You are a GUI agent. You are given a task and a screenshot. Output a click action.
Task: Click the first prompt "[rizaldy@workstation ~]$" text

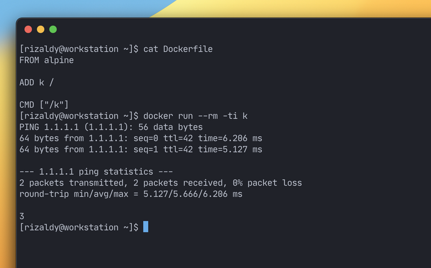click(x=79, y=49)
